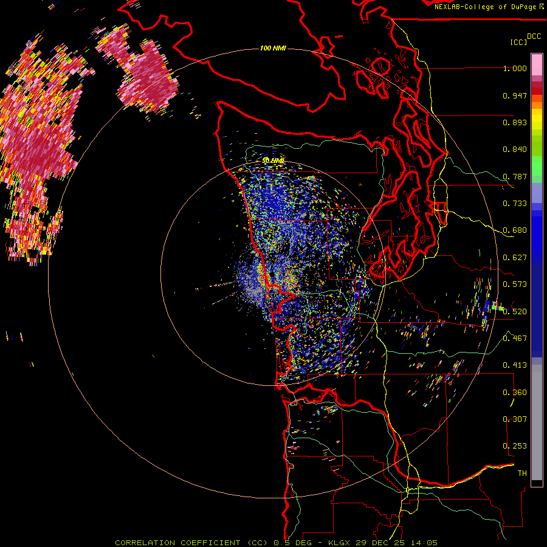Click the 50 NMI range ring label
Screen dimensions: 547x547
(x=273, y=161)
